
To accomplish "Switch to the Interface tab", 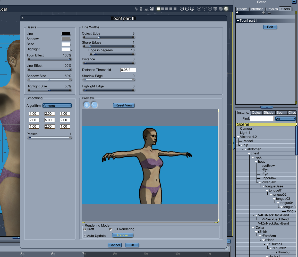I will (x=257, y=9).
